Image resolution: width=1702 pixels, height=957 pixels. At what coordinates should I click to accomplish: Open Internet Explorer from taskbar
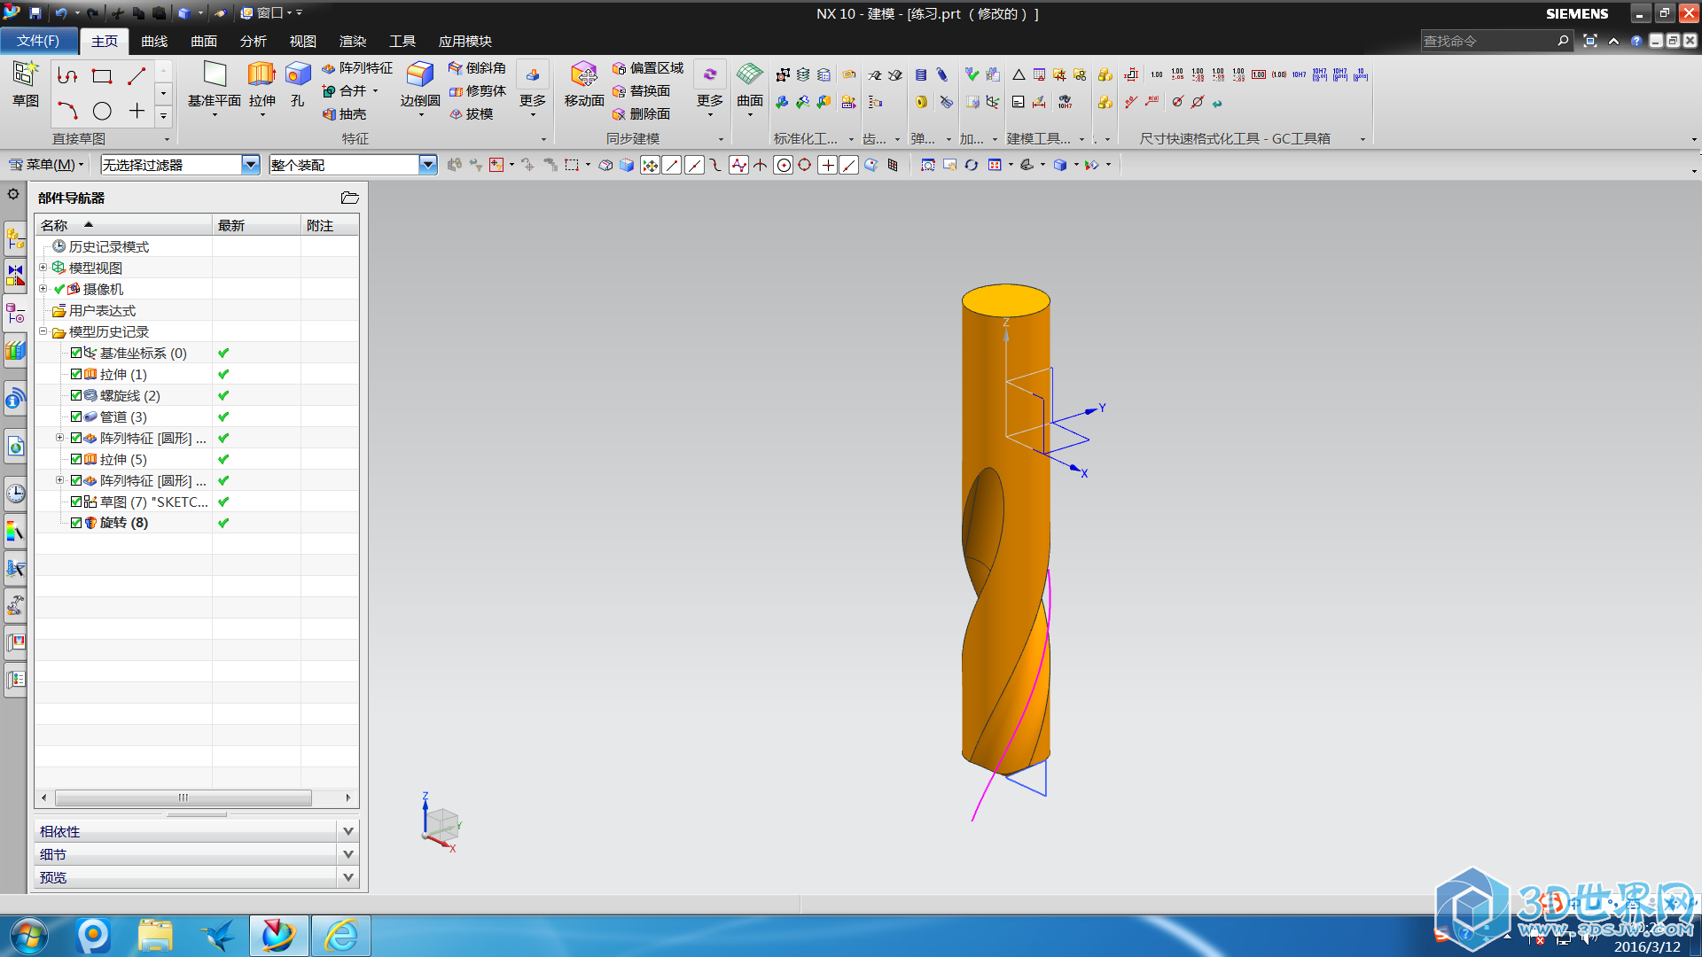[x=341, y=936]
